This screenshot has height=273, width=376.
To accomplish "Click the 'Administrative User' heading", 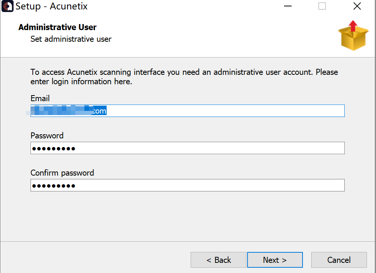I will 57,27.
